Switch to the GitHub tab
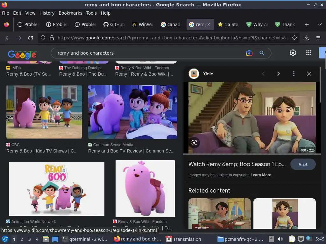Image resolution: width=326 pixels, height=244 pixels. 114,24
